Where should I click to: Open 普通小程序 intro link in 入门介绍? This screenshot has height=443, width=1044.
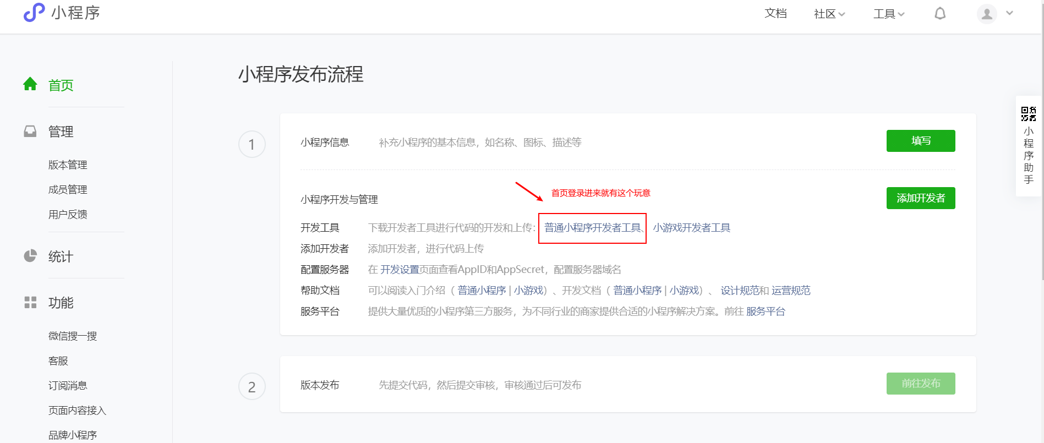(482, 291)
